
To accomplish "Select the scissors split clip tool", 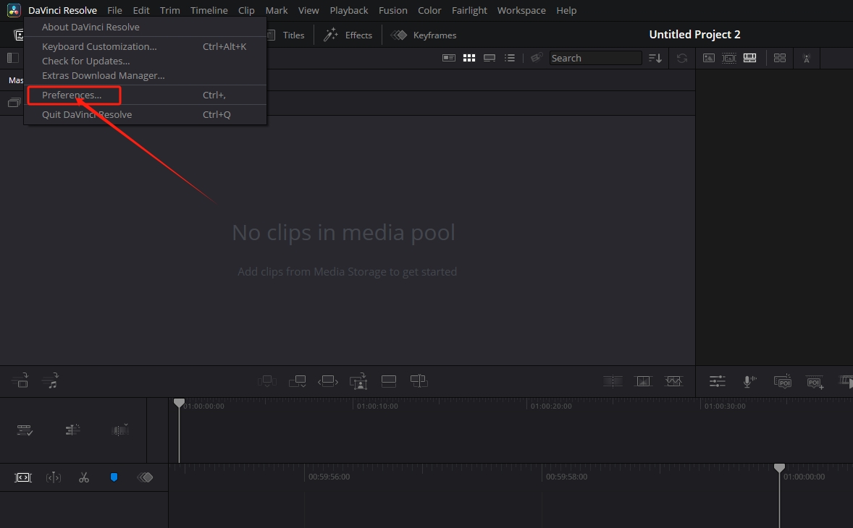I will (x=83, y=477).
